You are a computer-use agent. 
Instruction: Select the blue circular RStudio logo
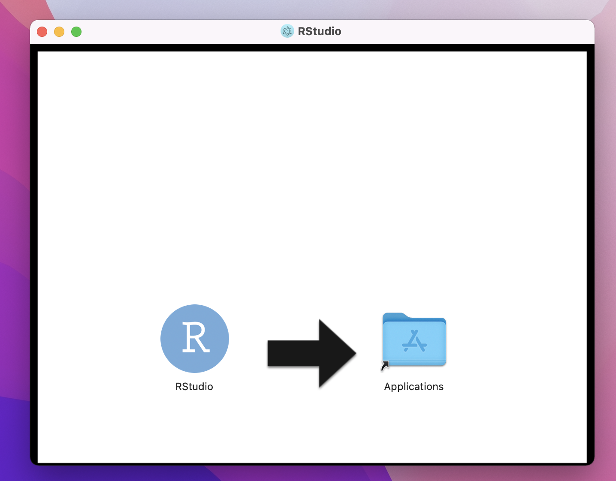click(x=194, y=338)
